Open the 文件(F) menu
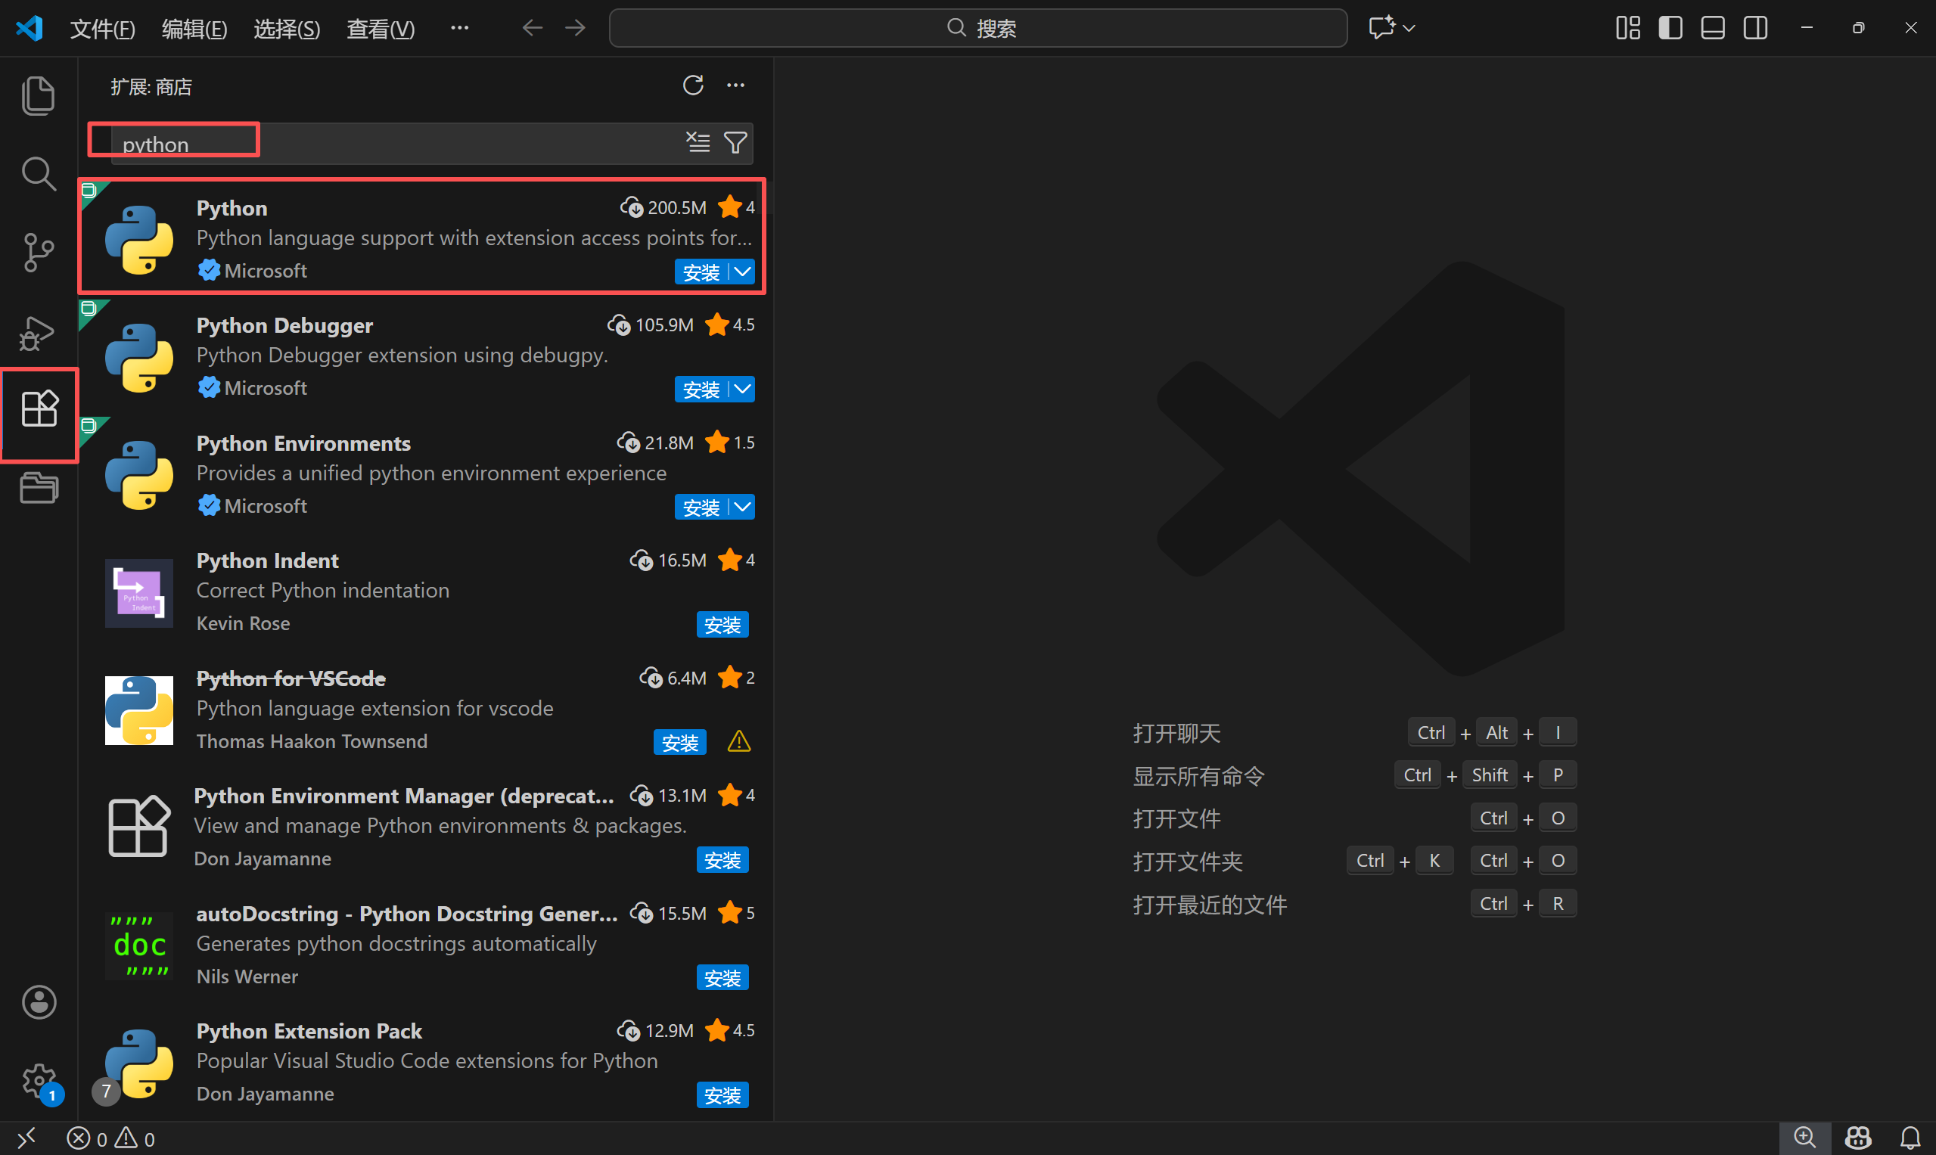The width and height of the screenshot is (1936, 1155). pos(102,29)
